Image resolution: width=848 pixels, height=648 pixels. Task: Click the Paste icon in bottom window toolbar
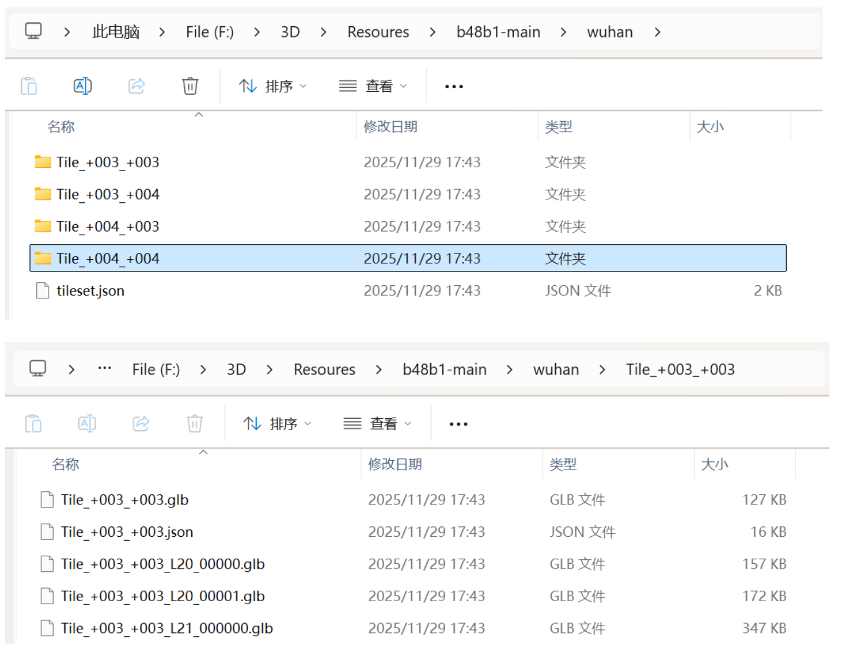(33, 424)
